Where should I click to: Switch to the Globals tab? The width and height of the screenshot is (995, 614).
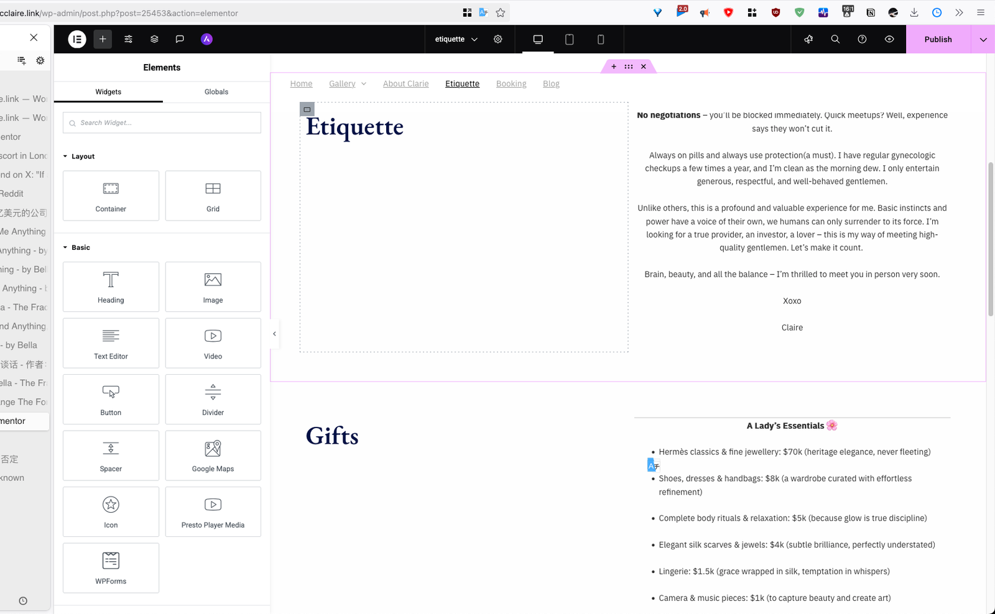[216, 92]
